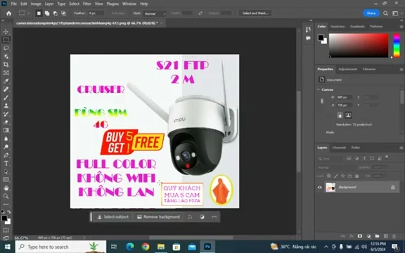
Task: Select the Spot Healing Brush tool
Action: point(6,89)
